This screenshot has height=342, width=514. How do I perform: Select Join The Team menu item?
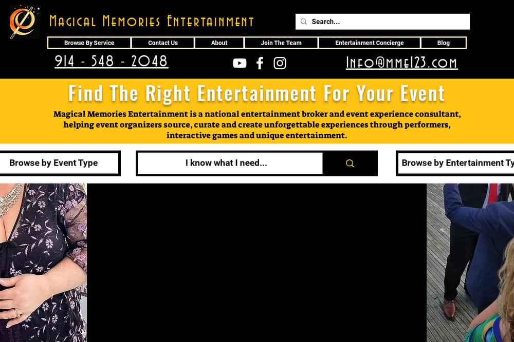pos(281,43)
